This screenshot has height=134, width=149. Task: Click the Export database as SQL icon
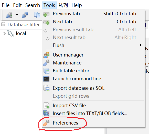[46, 88]
